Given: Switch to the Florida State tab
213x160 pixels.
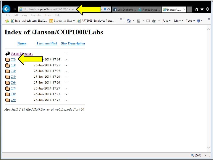Looking at the screenshot, I should (x=149, y=9).
